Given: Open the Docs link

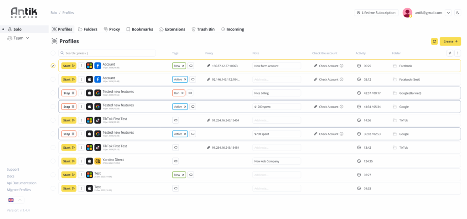Looking at the screenshot, I should pyautogui.click(x=10, y=176).
